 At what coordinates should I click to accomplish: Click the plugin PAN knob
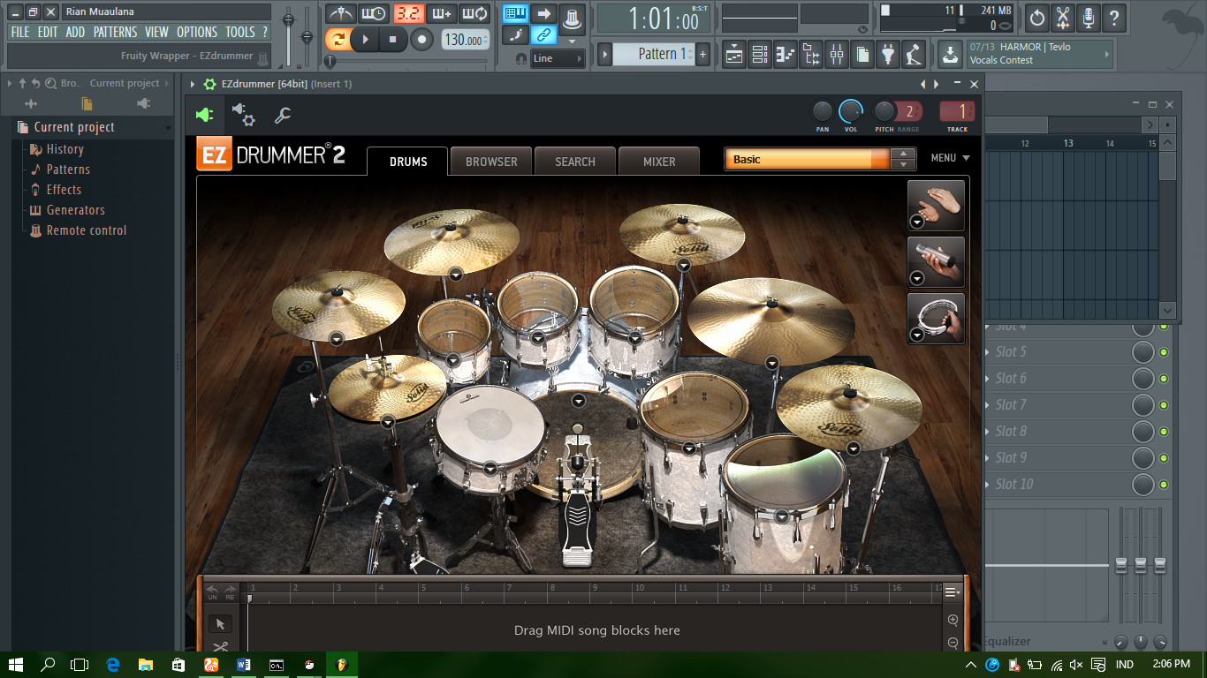coord(823,111)
